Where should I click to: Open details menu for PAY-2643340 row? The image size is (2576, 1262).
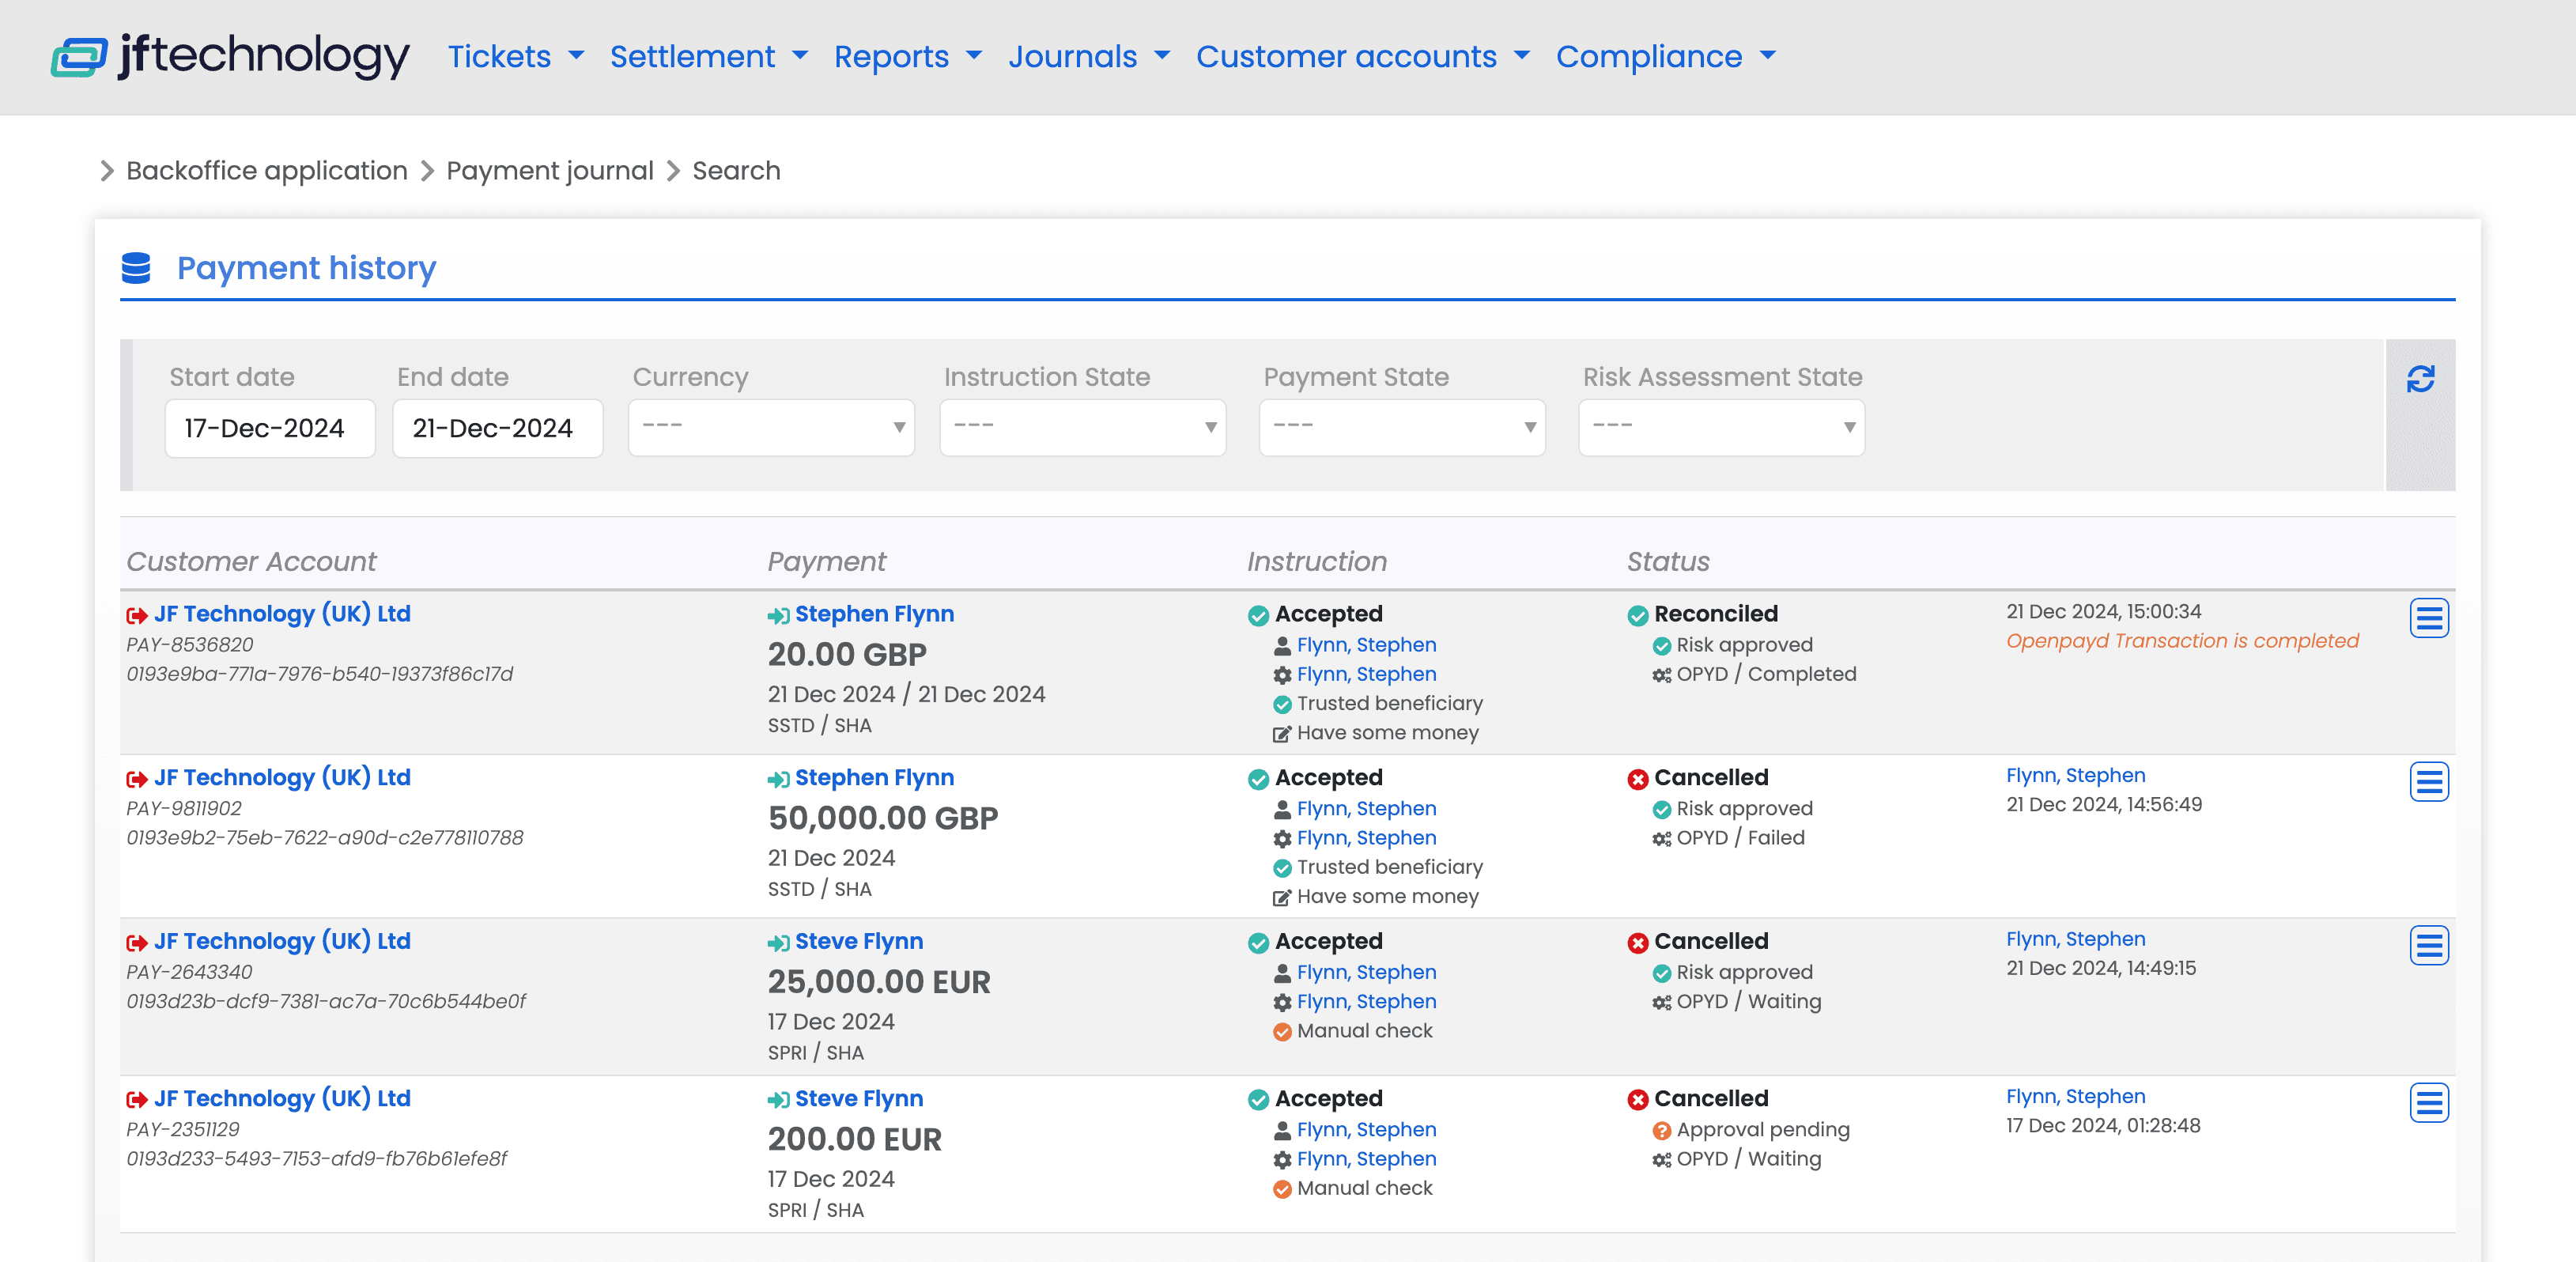point(2428,946)
